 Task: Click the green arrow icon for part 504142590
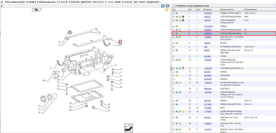177,26
